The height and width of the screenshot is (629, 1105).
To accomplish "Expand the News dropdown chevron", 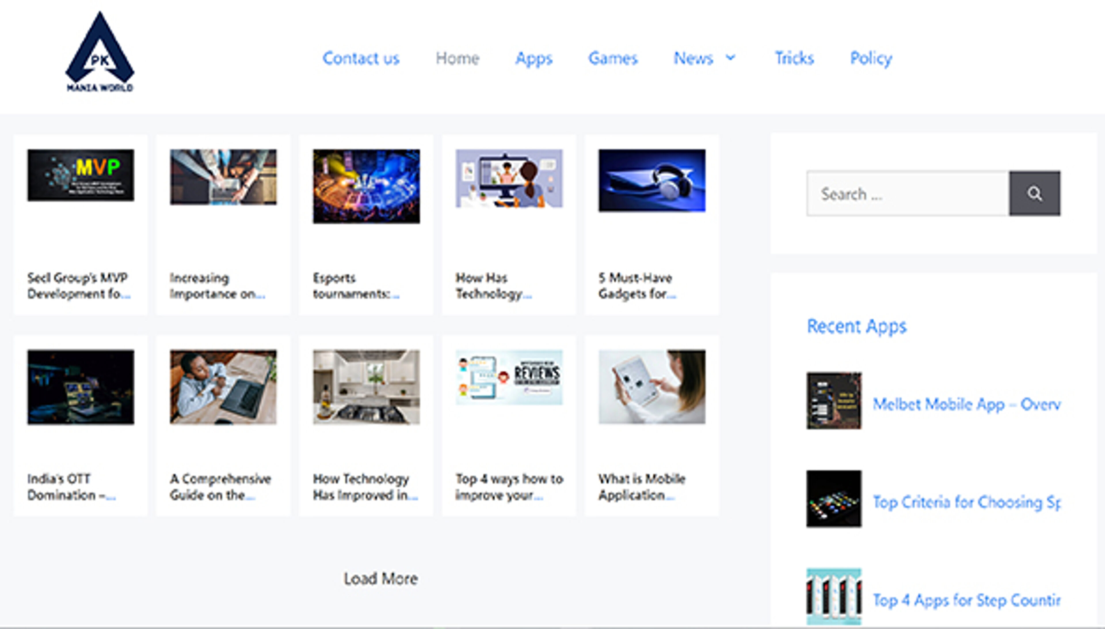I will click(730, 58).
